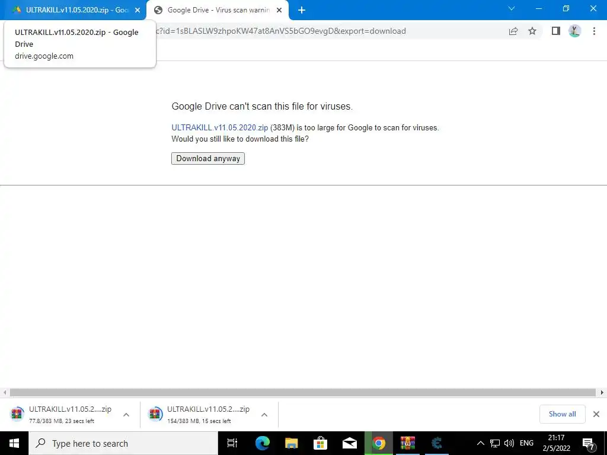Open the Chrome three-dot menu

click(594, 31)
